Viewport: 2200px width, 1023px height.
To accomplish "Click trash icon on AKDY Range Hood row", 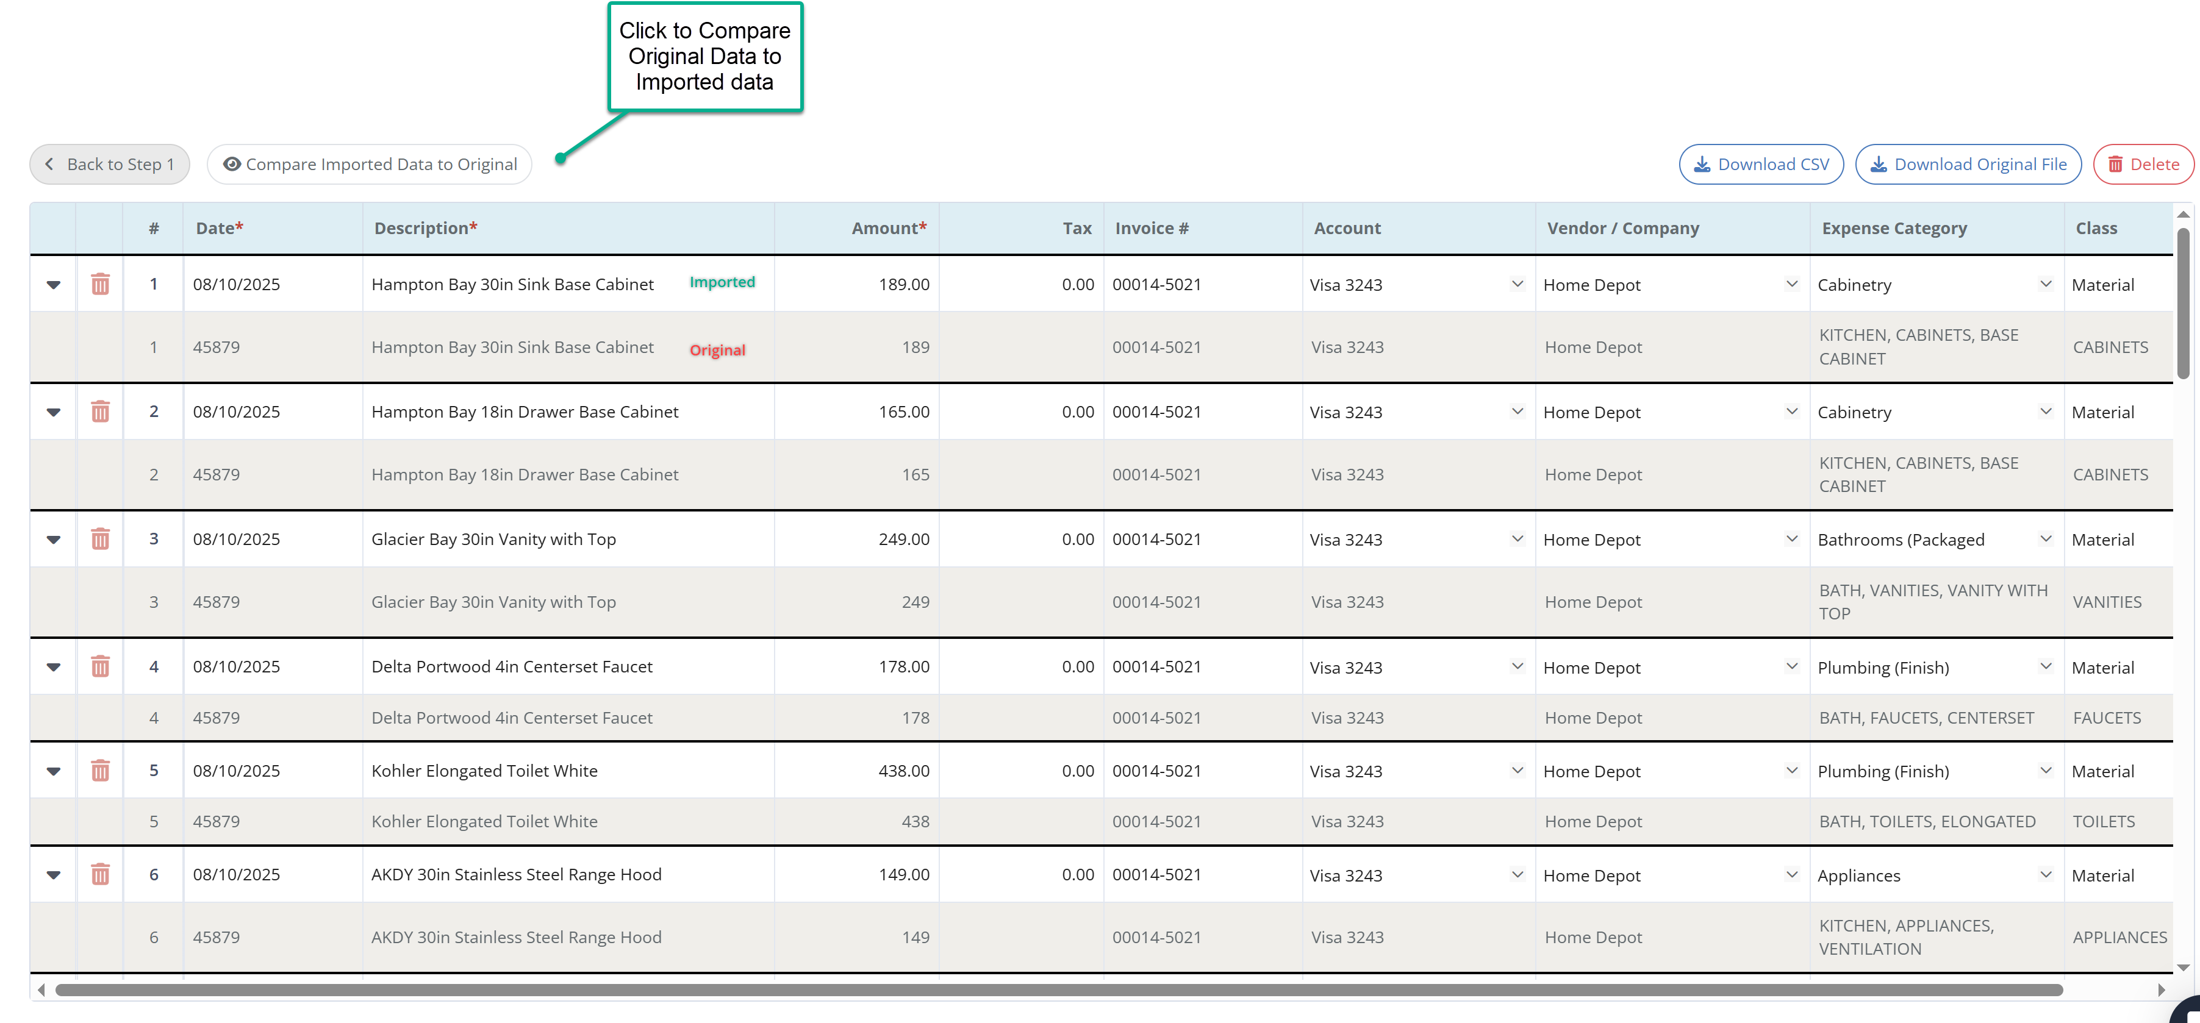I will coord(100,874).
